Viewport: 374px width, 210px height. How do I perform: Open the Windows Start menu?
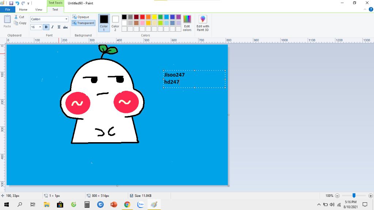coord(7,205)
